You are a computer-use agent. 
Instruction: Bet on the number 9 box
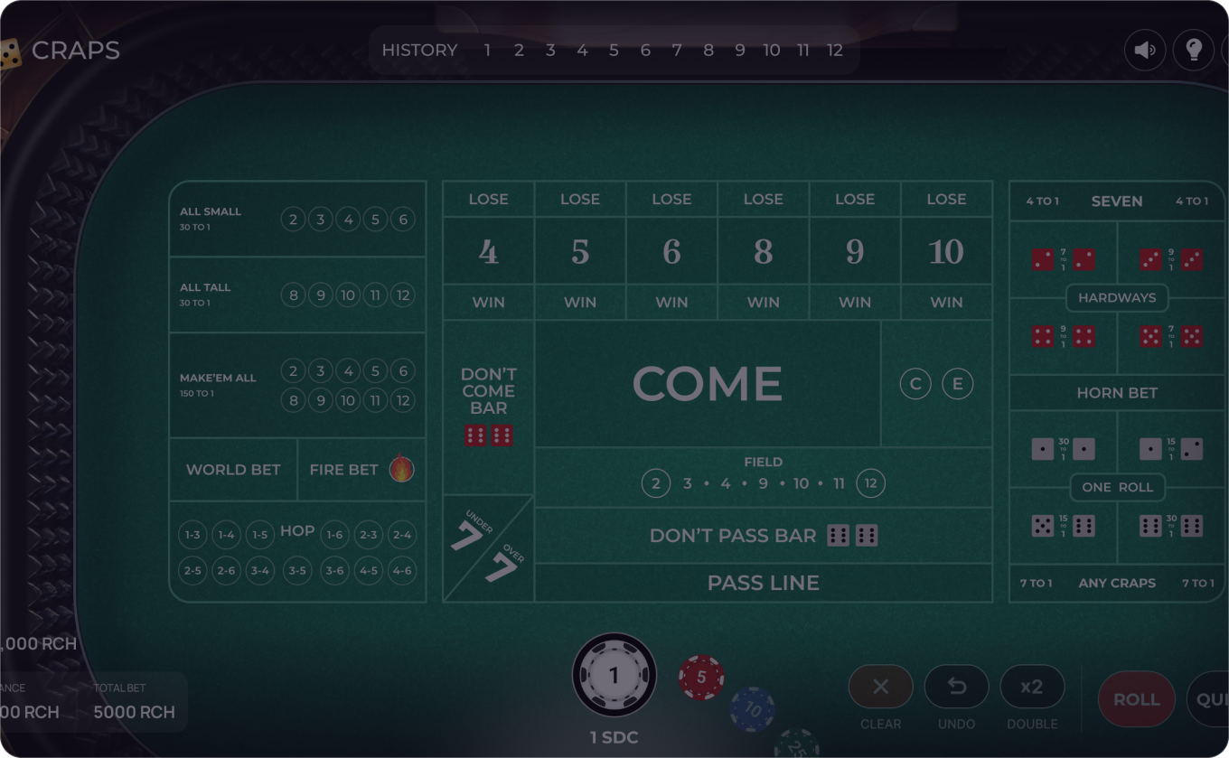click(x=855, y=251)
